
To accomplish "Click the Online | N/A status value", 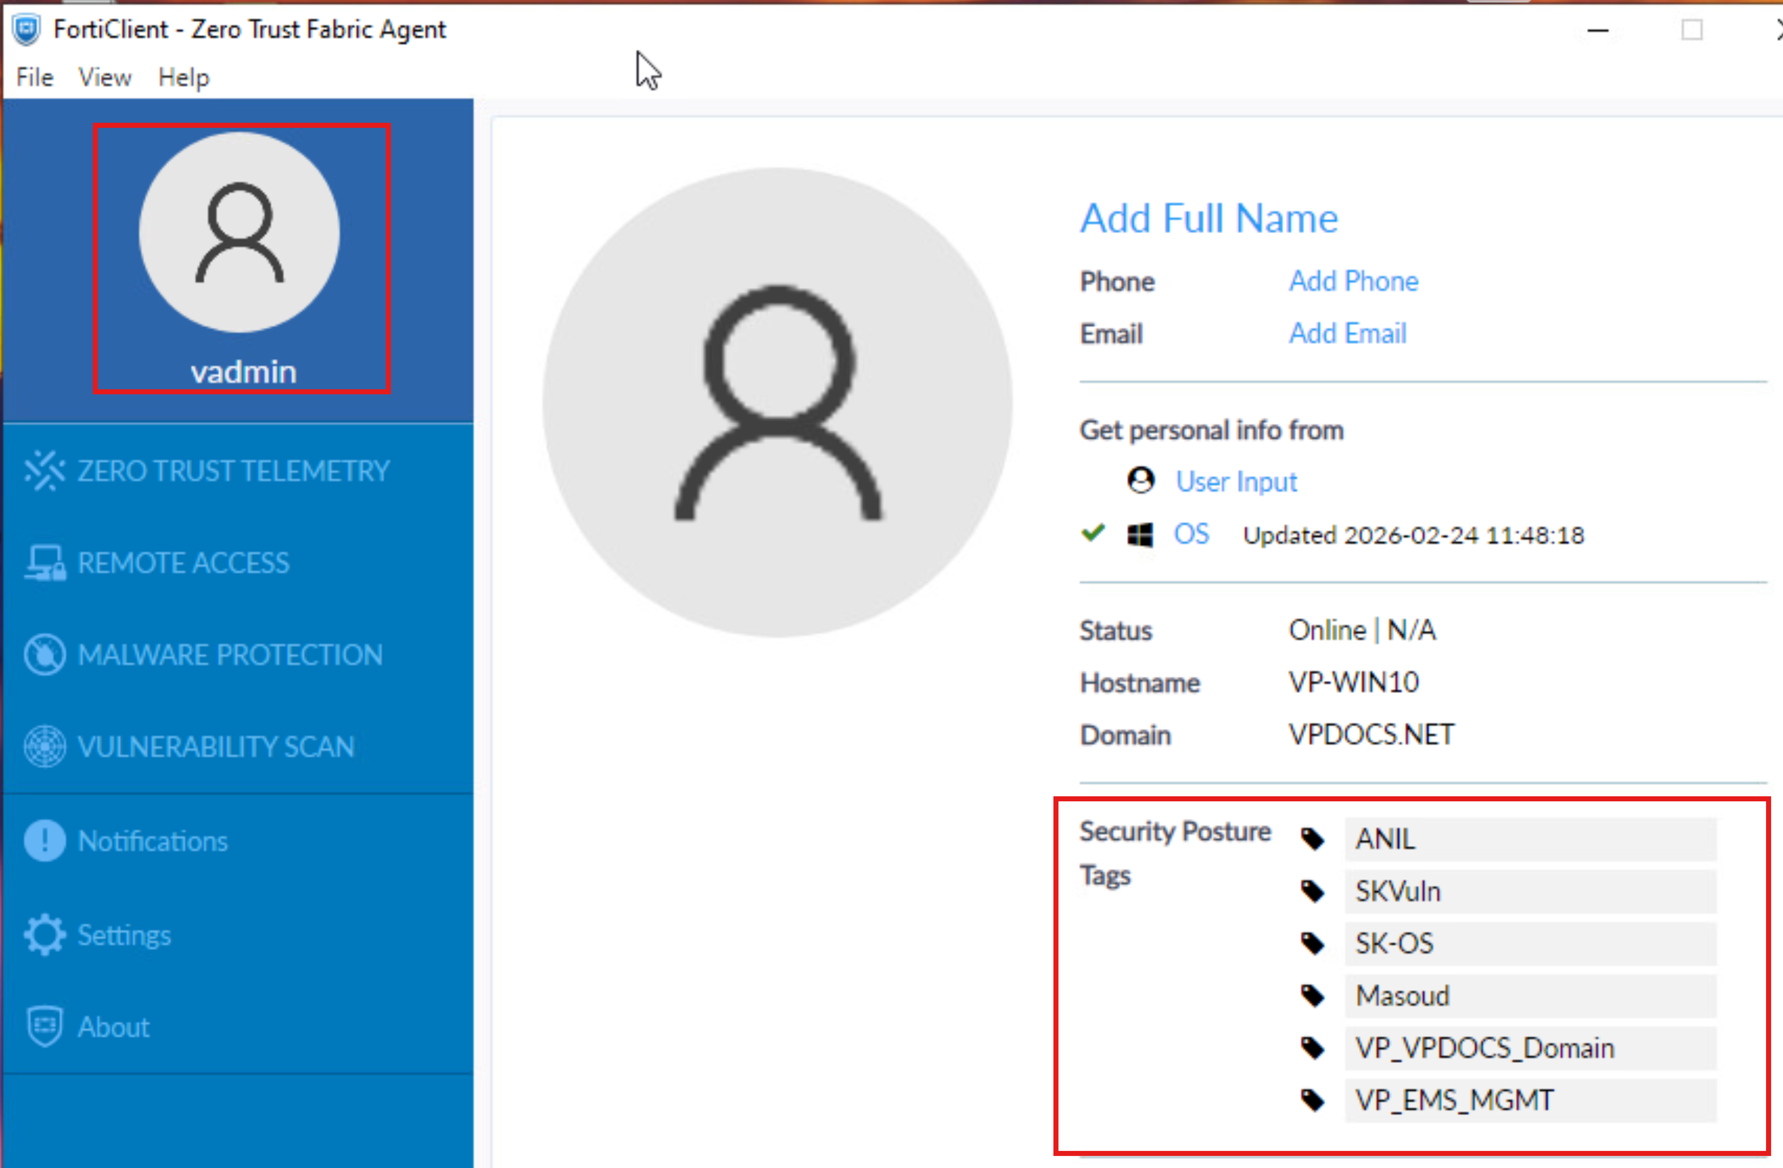I will [1362, 630].
